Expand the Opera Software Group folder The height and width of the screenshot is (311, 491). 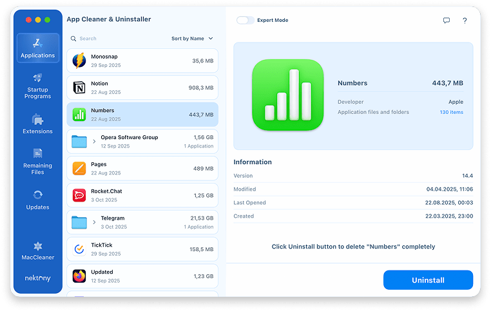(94, 141)
